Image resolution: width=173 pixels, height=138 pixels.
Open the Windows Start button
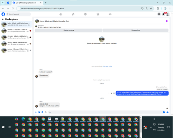pos(3,127)
